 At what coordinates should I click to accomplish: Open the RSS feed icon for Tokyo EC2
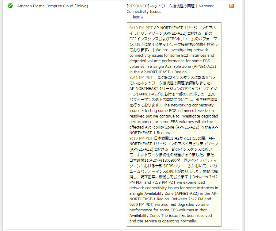pos(232,6)
